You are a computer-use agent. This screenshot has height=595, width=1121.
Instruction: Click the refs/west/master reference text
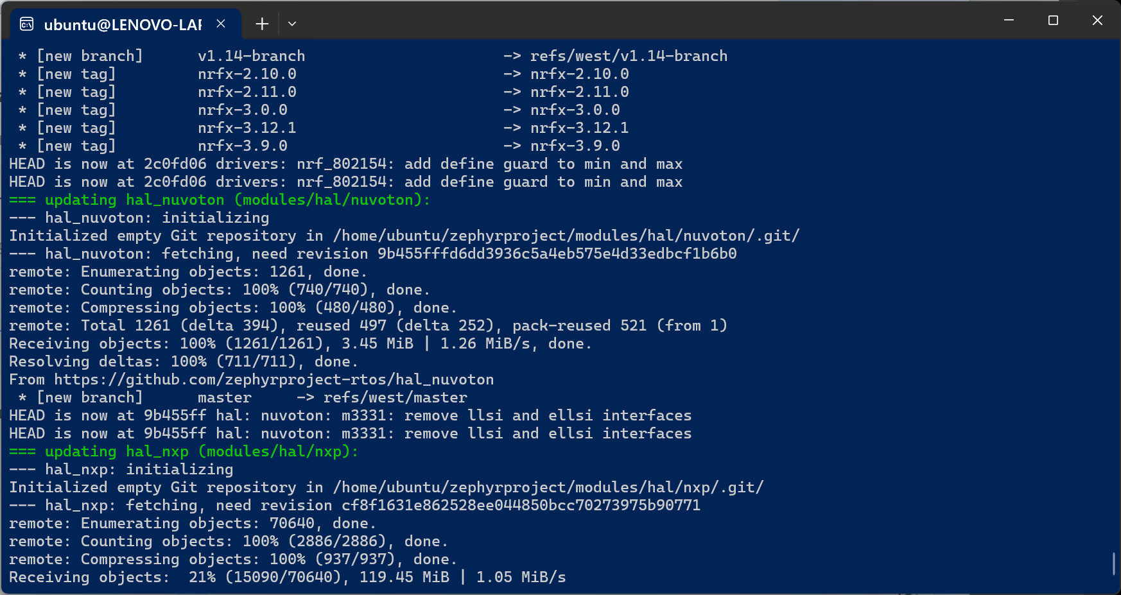point(395,397)
